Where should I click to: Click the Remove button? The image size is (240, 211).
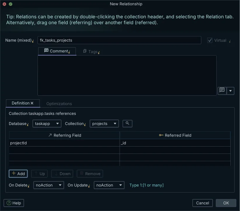(x=90, y=174)
